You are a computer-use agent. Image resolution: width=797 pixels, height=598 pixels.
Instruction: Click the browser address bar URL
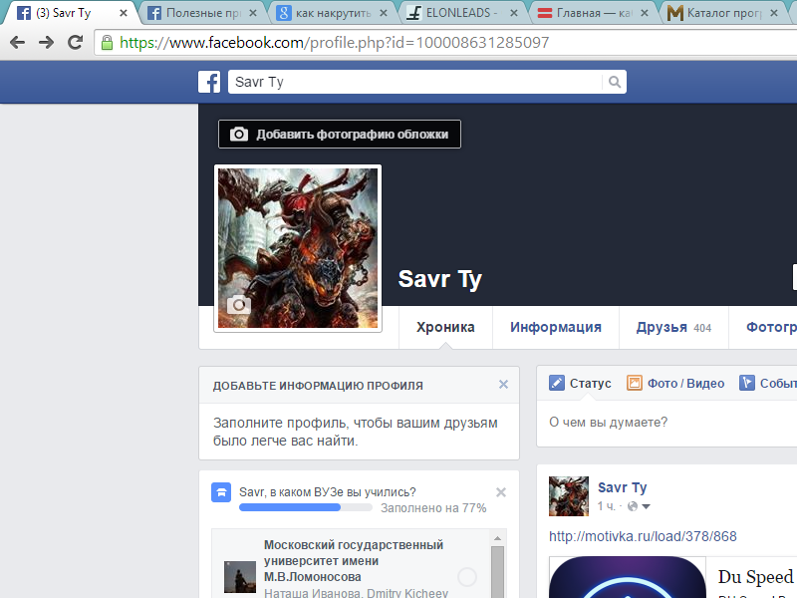(334, 43)
